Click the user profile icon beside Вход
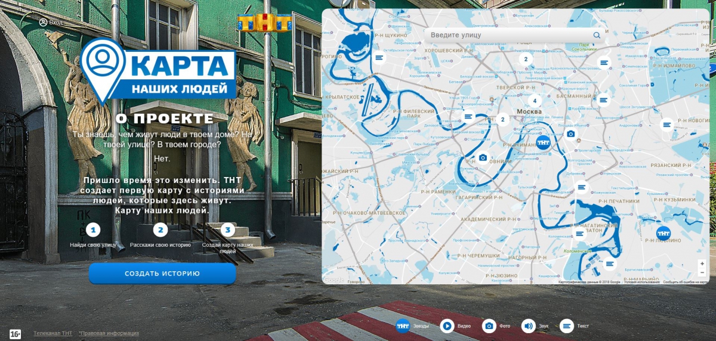This screenshot has width=716, height=341. [x=43, y=22]
